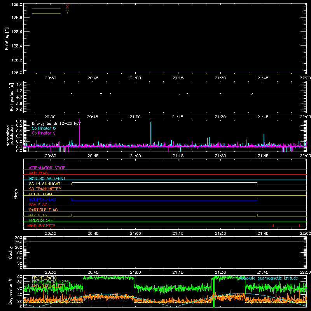The image size is (311, 311).
Task: Click the olive Y legend line in Pointing panel
Action: (x=46, y=13)
